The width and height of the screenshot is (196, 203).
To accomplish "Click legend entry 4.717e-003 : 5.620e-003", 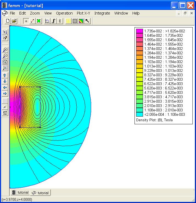I will tap(163, 92).
